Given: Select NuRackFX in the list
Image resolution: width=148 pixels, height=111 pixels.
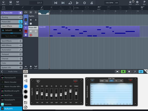Looking at the screenshot, I should pyautogui.click(x=11, y=109).
